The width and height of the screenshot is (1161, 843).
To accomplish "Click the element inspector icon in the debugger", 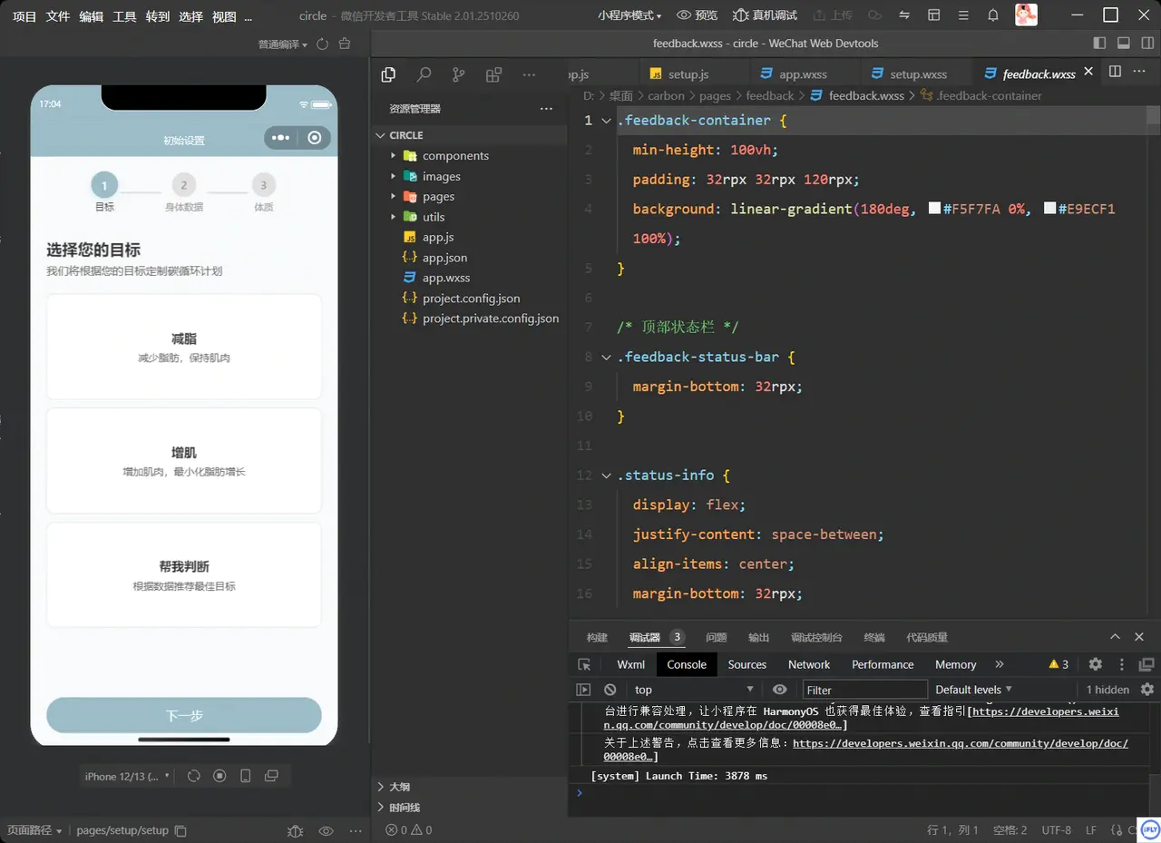I will point(585,664).
